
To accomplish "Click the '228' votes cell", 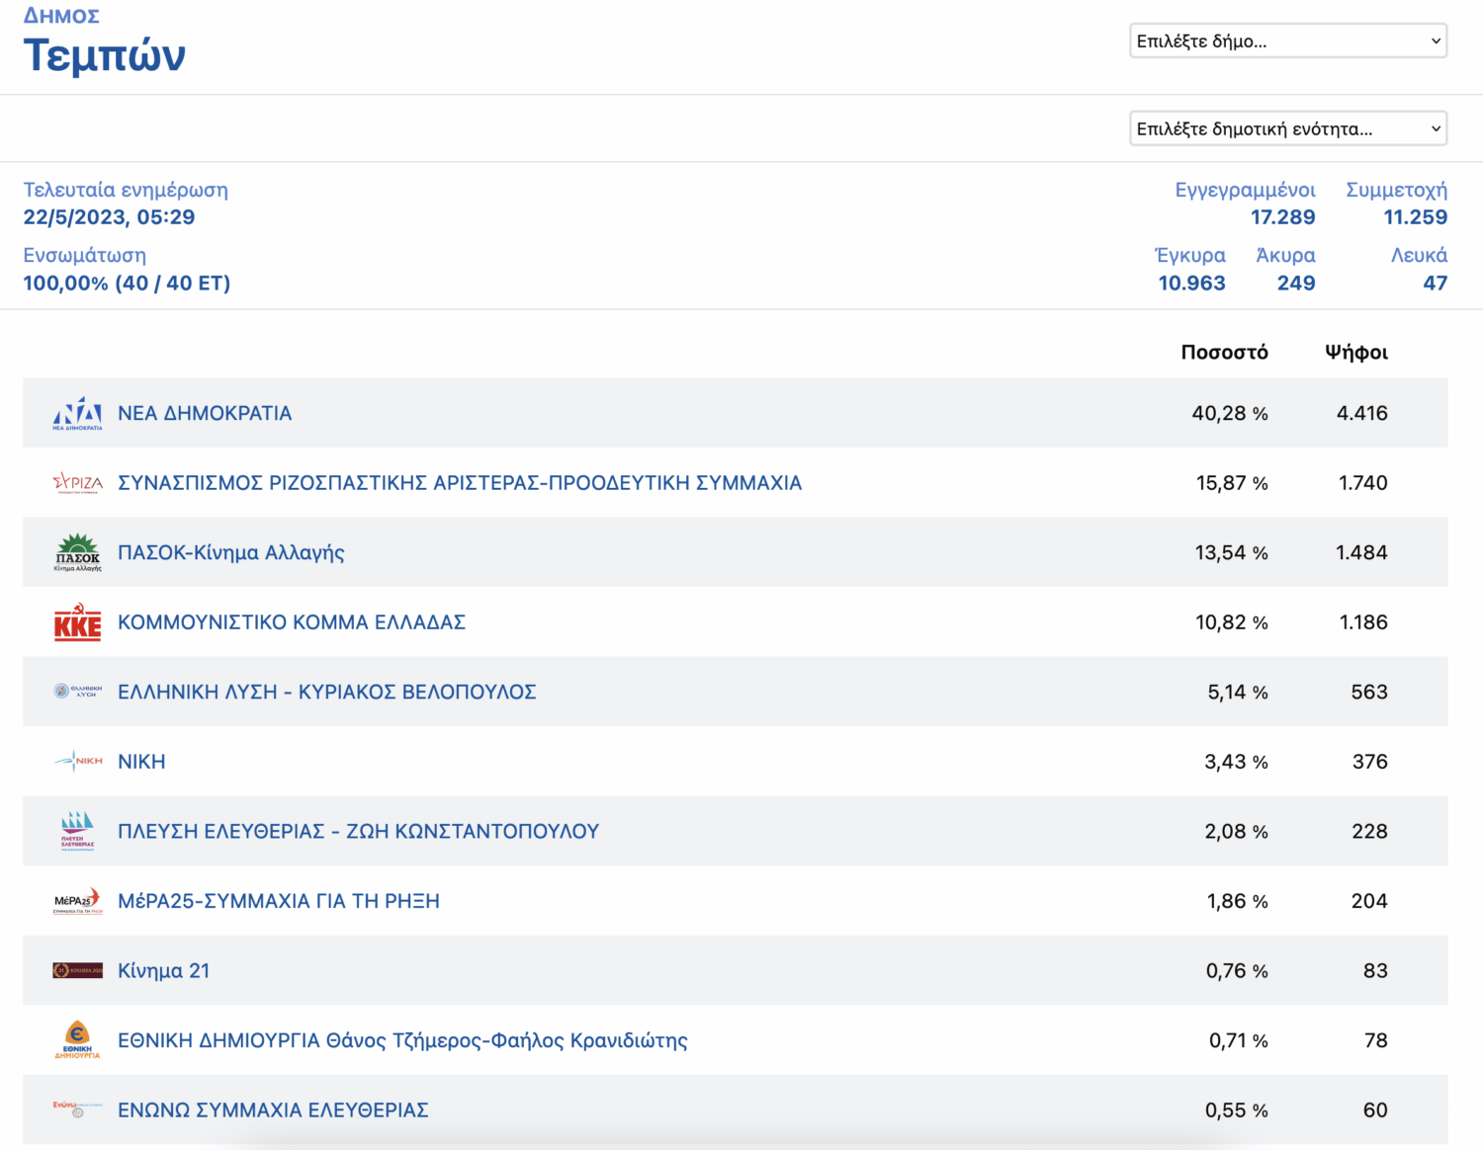I will [1369, 831].
